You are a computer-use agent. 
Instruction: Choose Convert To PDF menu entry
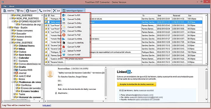pos(75,47)
